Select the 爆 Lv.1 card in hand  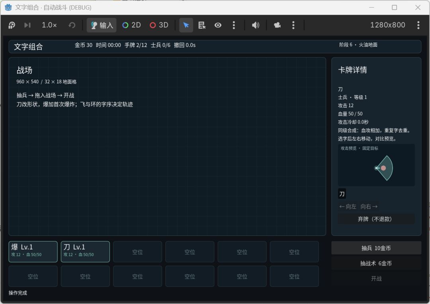coord(33,251)
